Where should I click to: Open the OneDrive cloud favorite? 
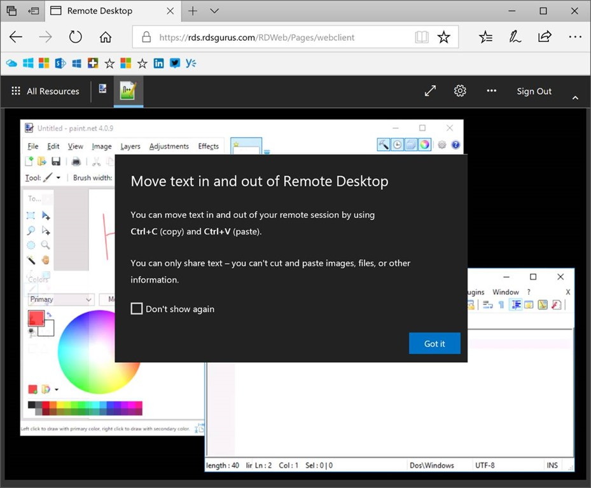(11, 64)
